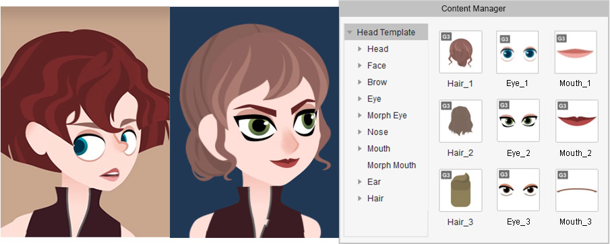610x244 pixels.
Task: Select the Brow tree item
Action: point(377,82)
